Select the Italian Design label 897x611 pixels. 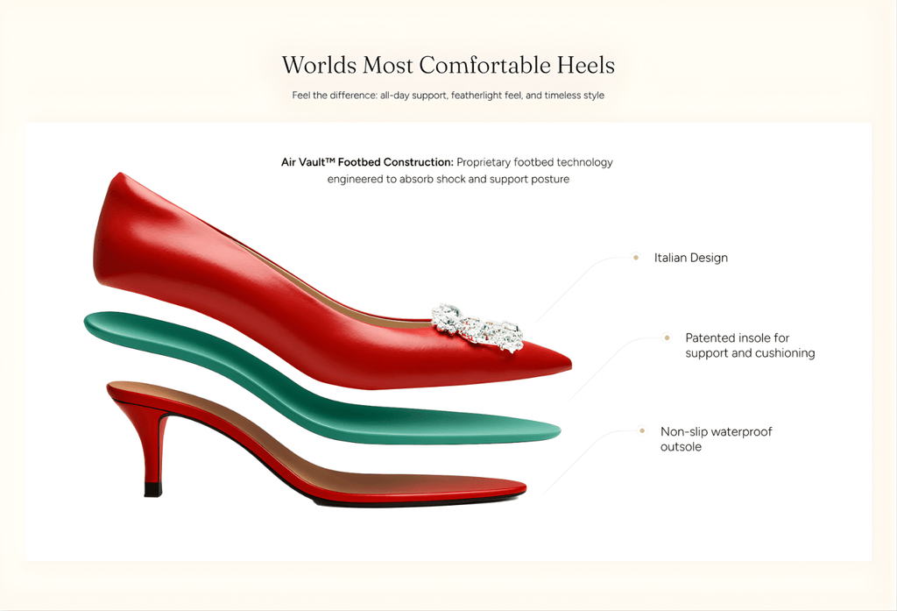click(x=690, y=258)
